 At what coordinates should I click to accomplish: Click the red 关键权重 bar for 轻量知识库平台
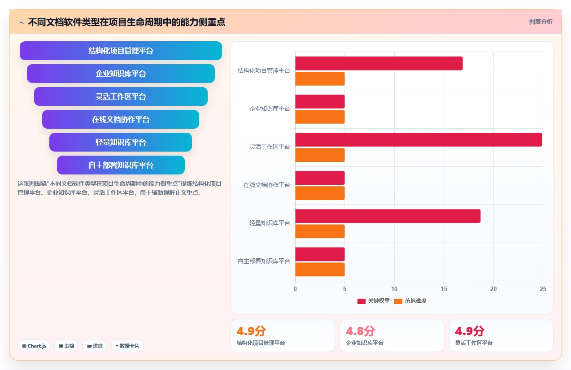click(388, 216)
